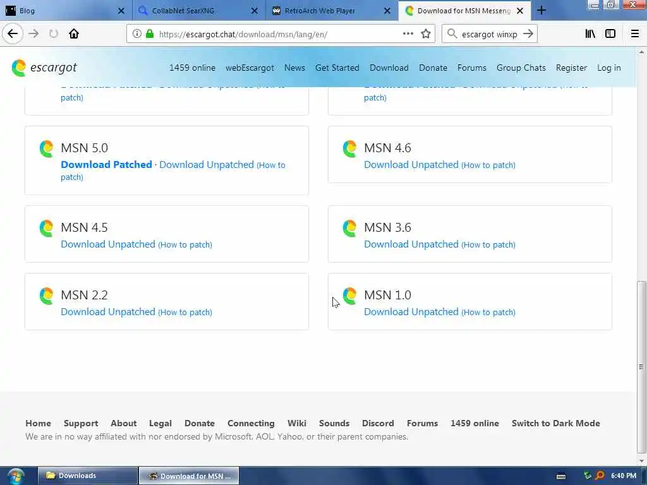The height and width of the screenshot is (485, 647).
Task: Download Unpatched MSN 4.6
Action: 411,165
